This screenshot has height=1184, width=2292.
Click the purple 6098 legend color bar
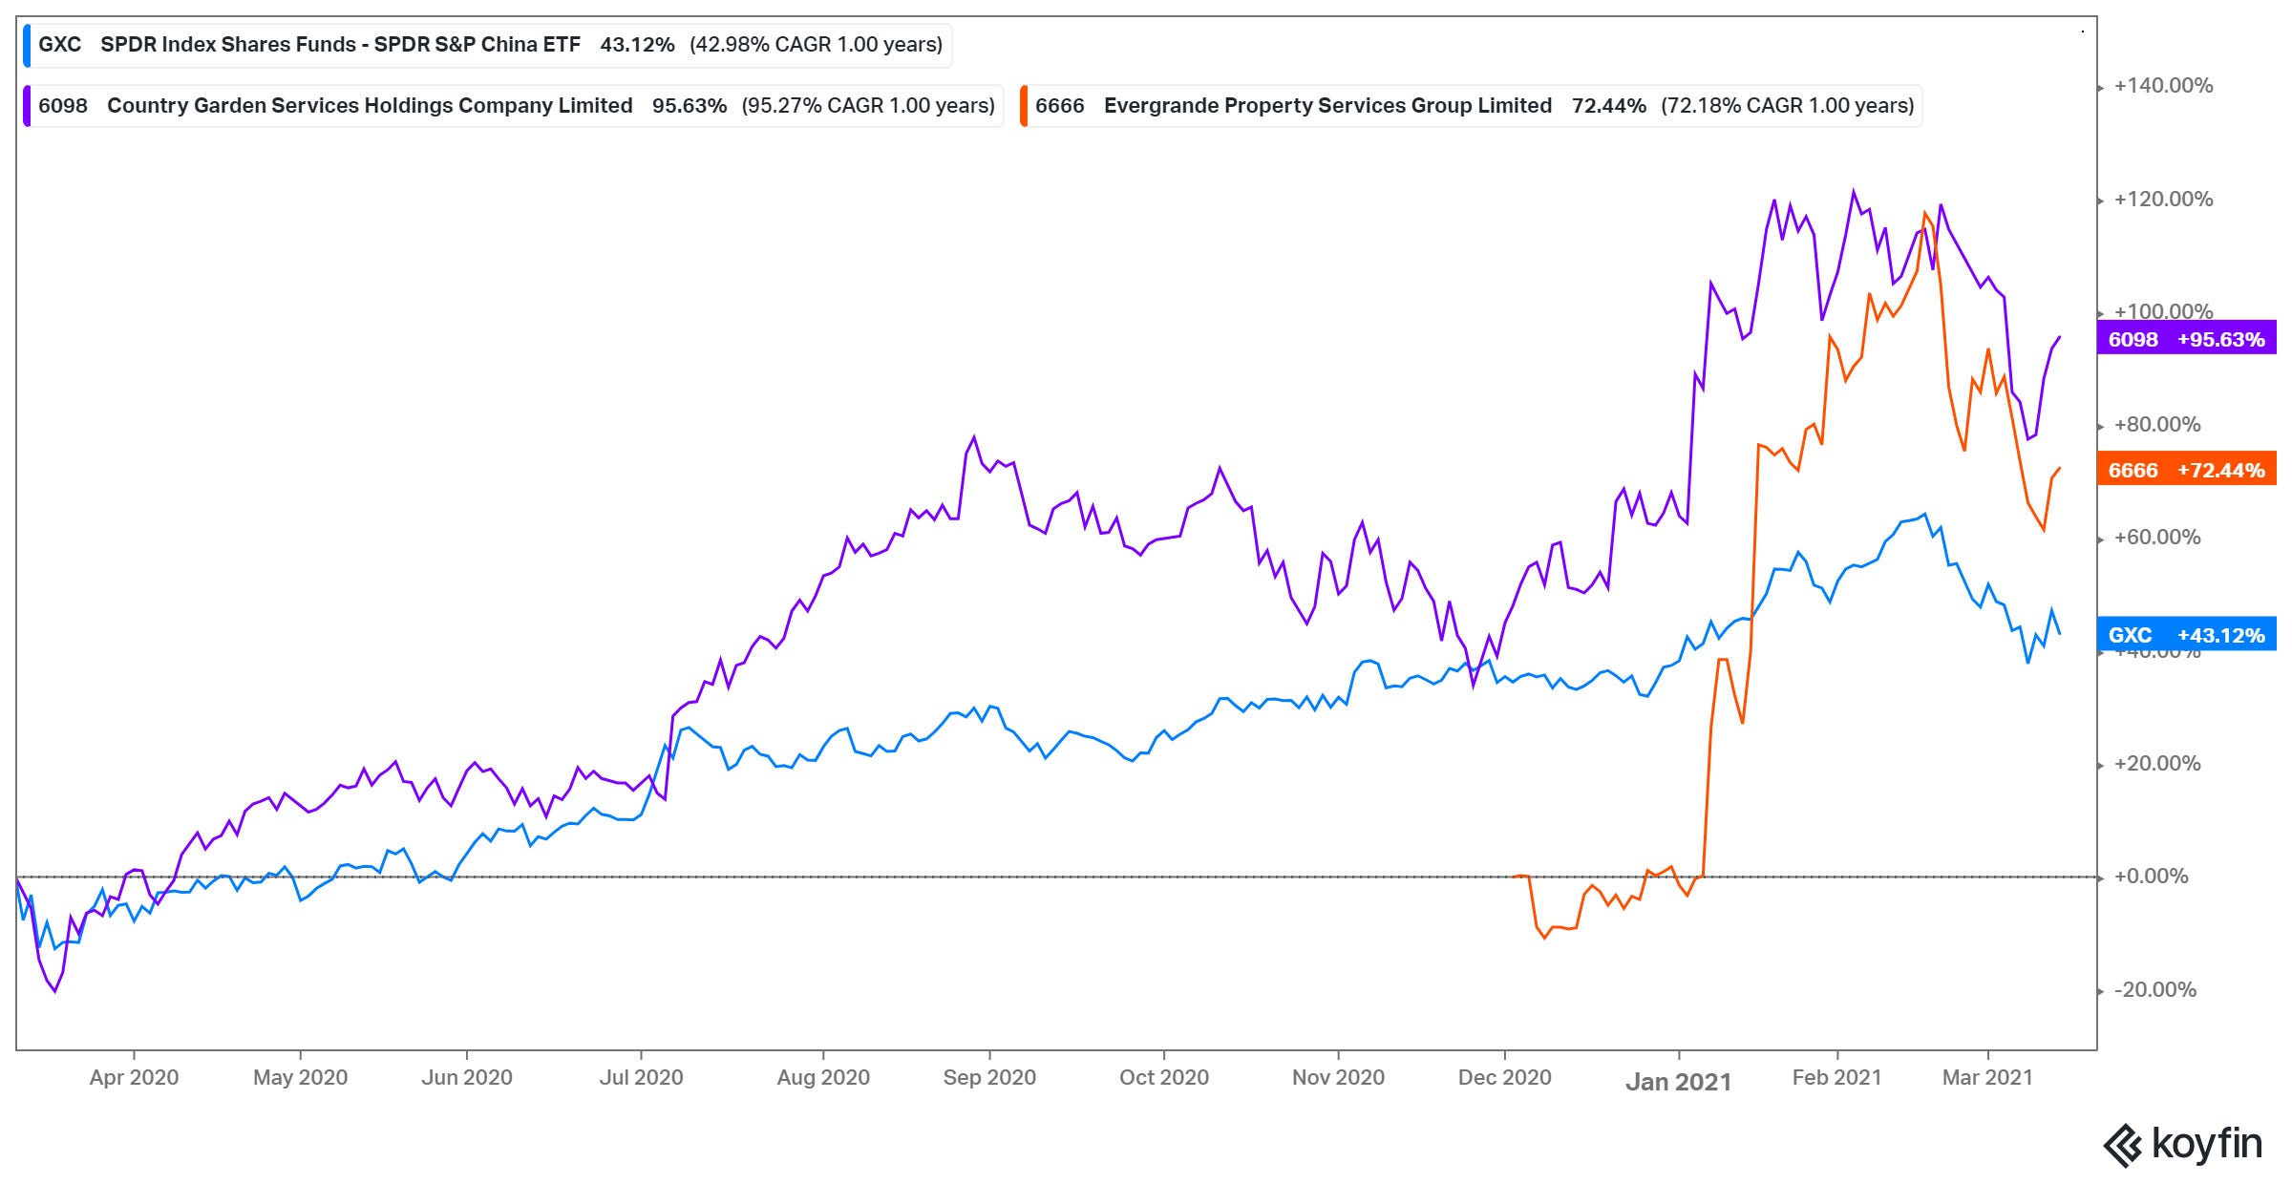coord(27,106)
